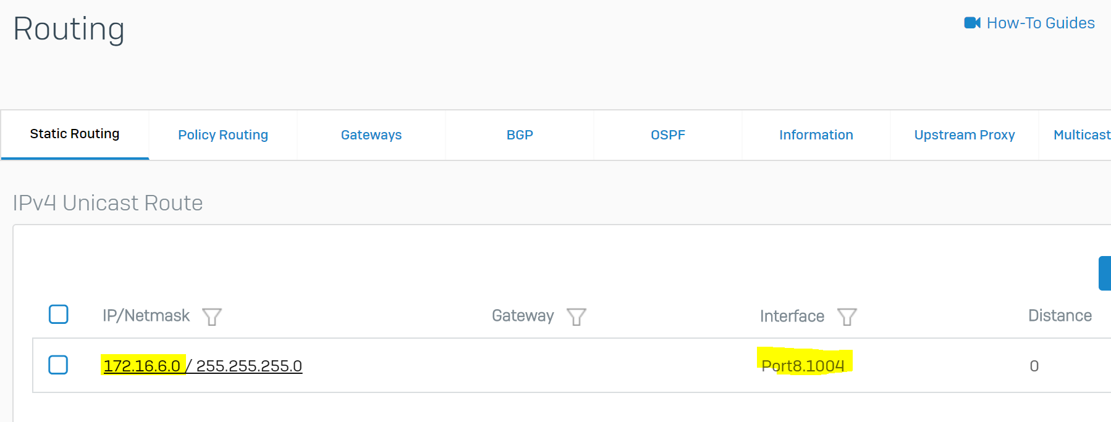Select the OSPF tab
The height and width of the screenshot is (422, 1111).
pos(668,135)
